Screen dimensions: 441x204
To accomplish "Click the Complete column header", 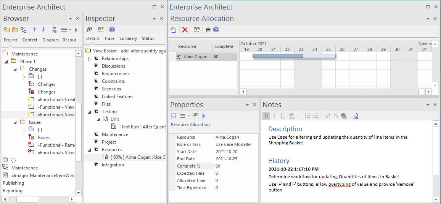I will (224, 46).
